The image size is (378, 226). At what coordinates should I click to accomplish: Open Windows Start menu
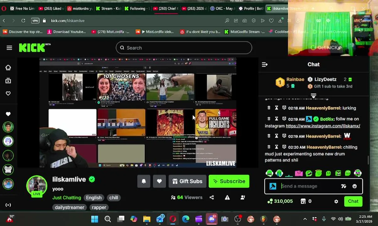[x=94, y=219]
